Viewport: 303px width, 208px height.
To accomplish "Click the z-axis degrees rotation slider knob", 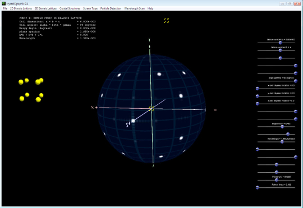I will coord(258,104).
